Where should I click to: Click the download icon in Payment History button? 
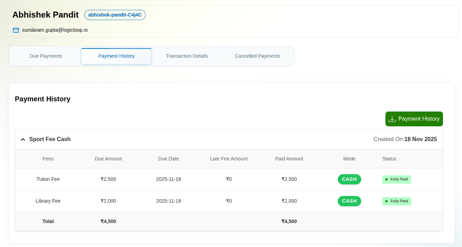pos(392,119)
